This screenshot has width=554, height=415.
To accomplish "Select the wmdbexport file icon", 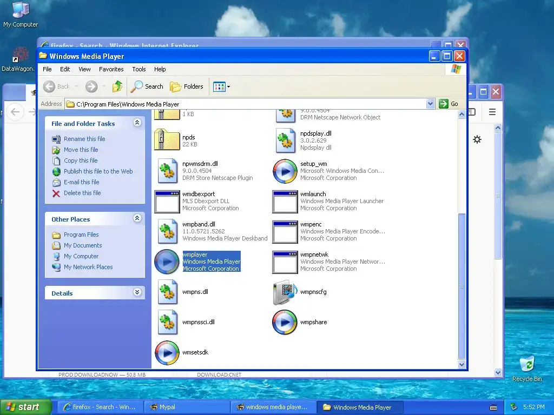I will [167, 202].
